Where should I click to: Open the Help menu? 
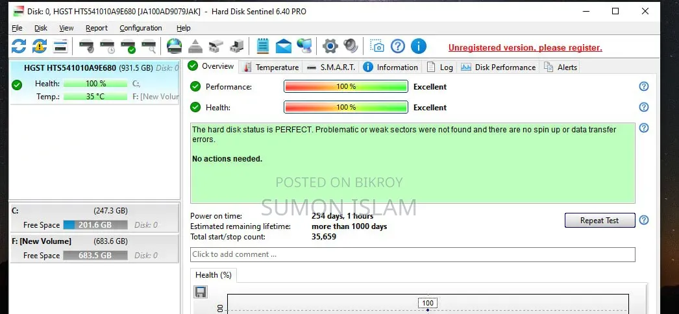tap(183, 28)
